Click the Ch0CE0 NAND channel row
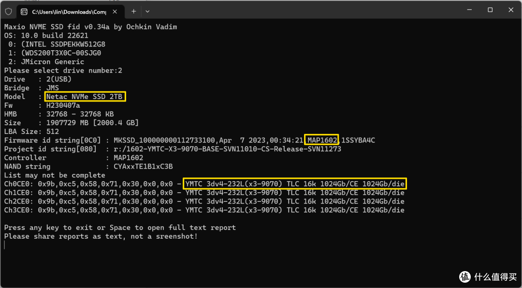Viewport: 522px width, 288px height. pos(204,184)
